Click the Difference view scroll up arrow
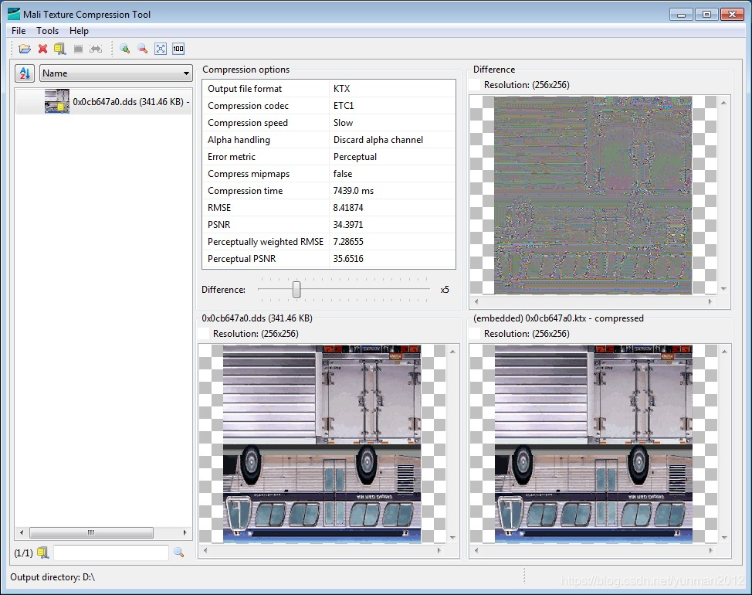Image resolution: width=752 pixels, height=595 pixels. click(x=723, y=103)
